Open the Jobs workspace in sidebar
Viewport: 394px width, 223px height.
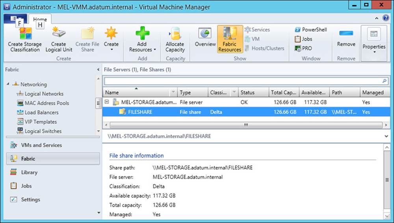pyautogui.click(x=53, y=186)
